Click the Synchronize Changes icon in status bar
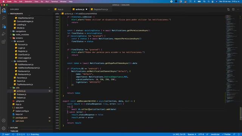 click(x=13, y=134)
